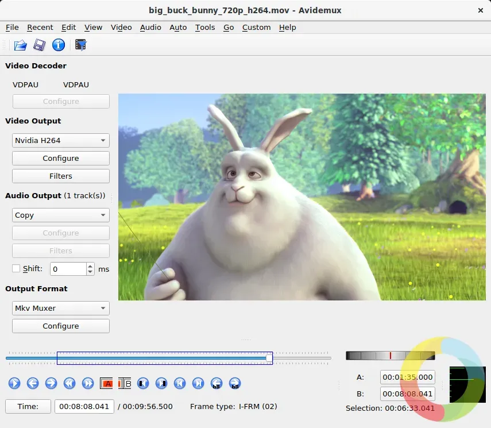
Task: Click the jog shuttle volume bar
Action: coord(390,356)
